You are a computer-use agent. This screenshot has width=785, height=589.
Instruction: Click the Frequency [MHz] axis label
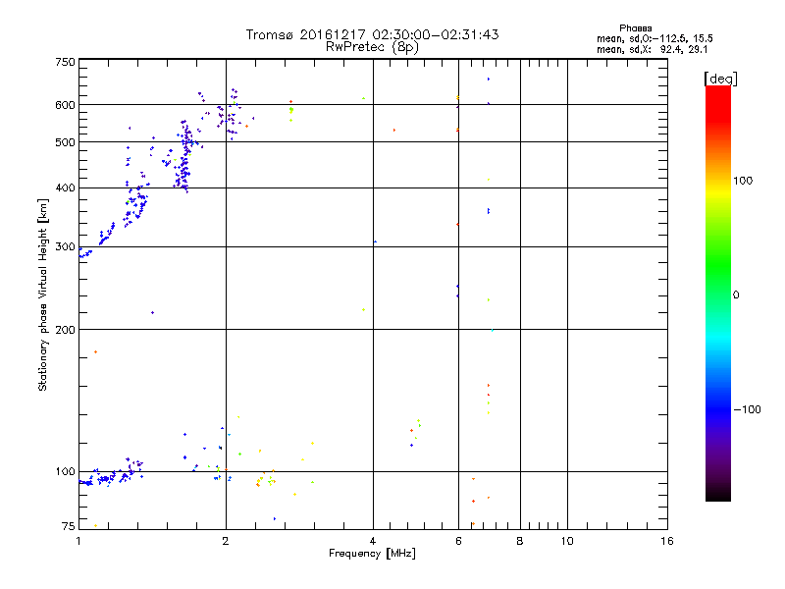[x=372, y=555]
